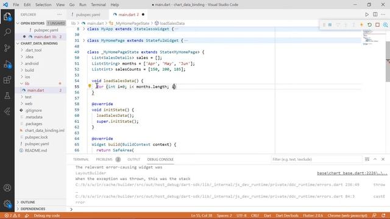390x219 pixels.
Task: Click the debug console filter field
Action: tap(316, 159)
